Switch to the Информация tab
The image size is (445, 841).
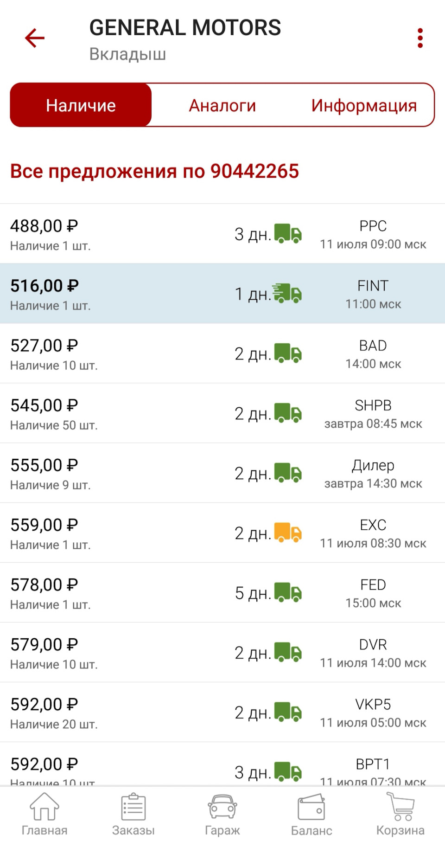point(364,105)
